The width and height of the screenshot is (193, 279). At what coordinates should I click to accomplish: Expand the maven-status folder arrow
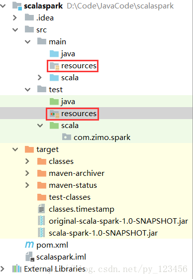click(x=27, y=185)
